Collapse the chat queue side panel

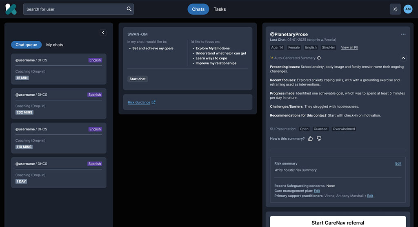point(103,33)
